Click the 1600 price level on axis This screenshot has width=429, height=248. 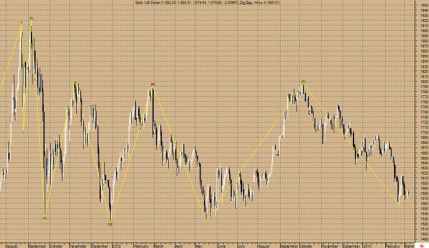(424, 183)
